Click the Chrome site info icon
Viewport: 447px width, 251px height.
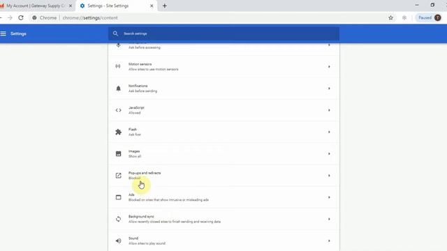[34, 17]
